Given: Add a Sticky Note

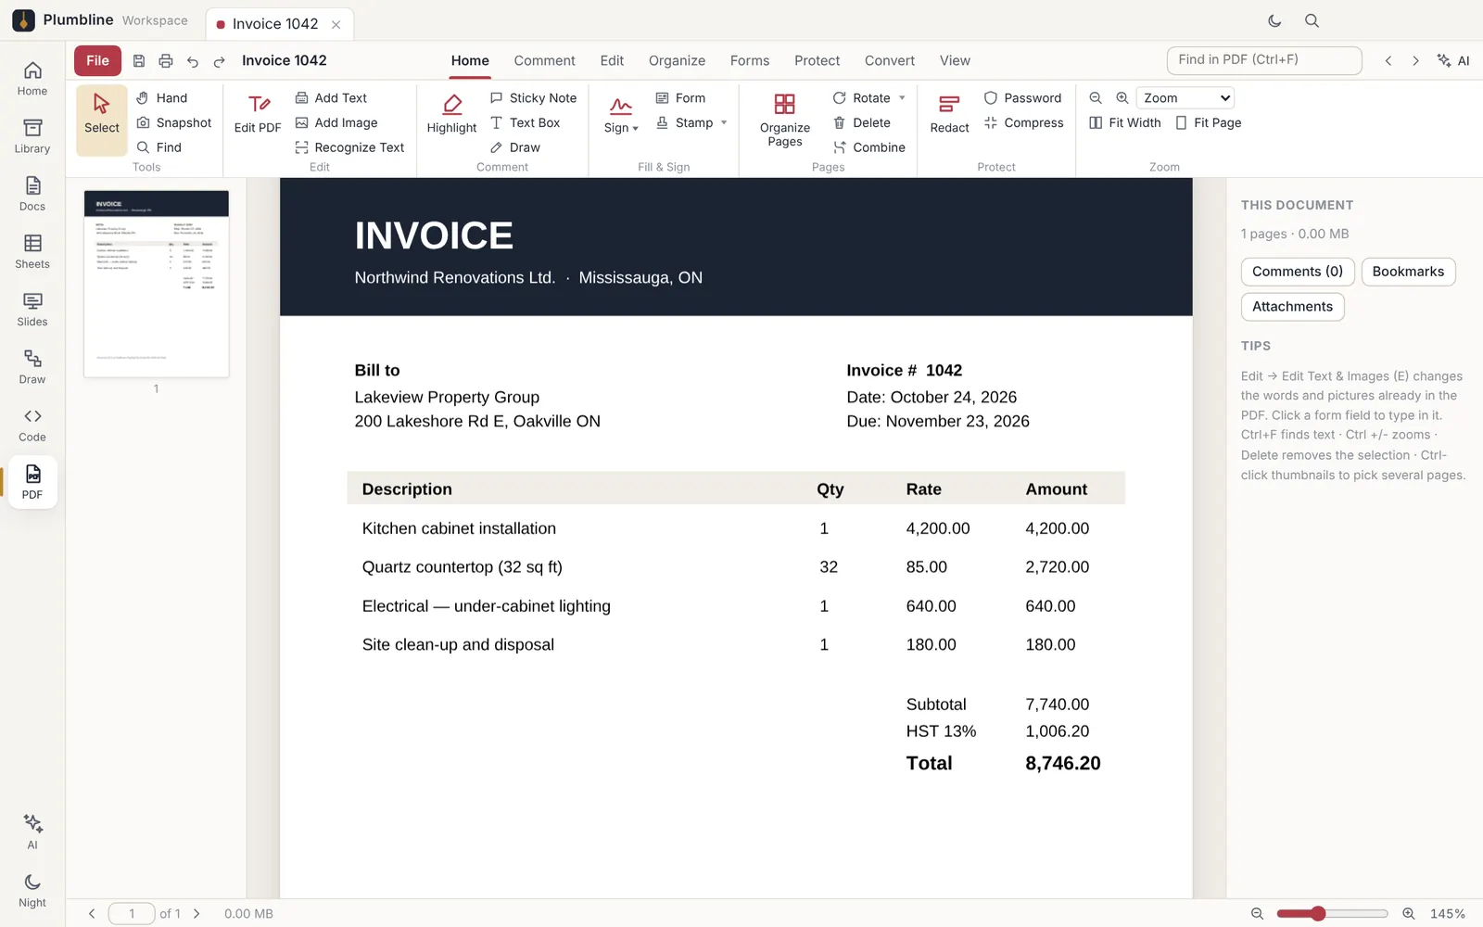Looking at the screenshot, I should pyautogui.click(x=533, y=97).
